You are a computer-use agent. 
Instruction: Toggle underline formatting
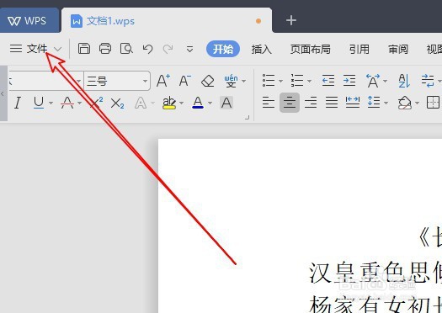(39, 103)
